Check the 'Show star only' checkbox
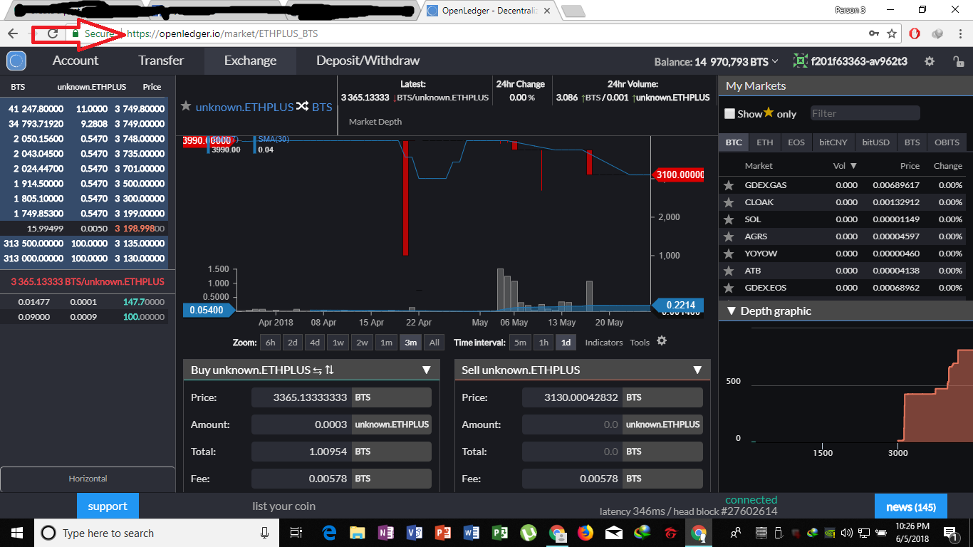 pyautogui.click(x=729, y=114)
